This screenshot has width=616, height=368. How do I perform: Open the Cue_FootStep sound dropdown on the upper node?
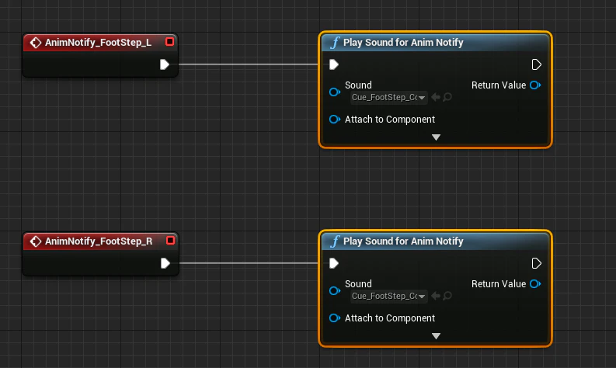pos(388,97)
